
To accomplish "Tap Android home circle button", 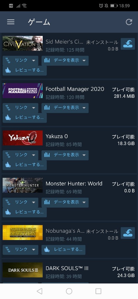I will tap(69, 291).
